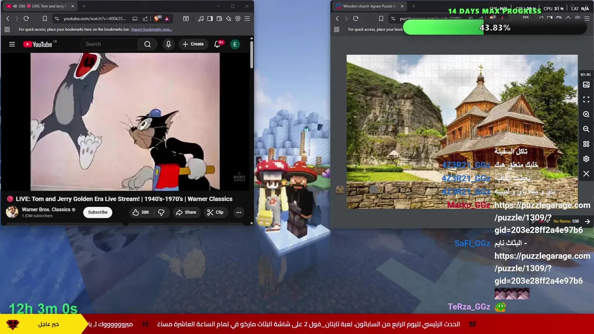Click arrow next to No Name: 598

[588, 222]
